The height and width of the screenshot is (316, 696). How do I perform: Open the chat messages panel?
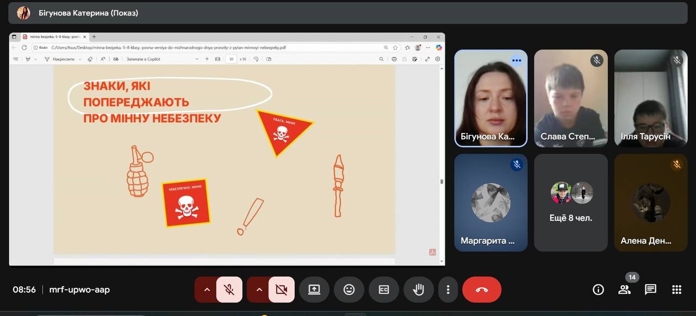[x=650, y=289]
